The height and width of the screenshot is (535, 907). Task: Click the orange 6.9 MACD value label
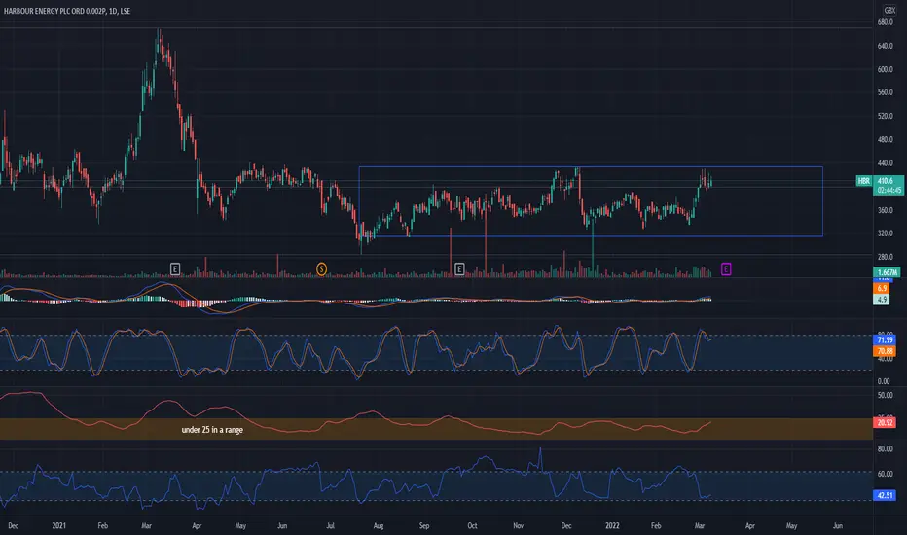coord(882,288)
